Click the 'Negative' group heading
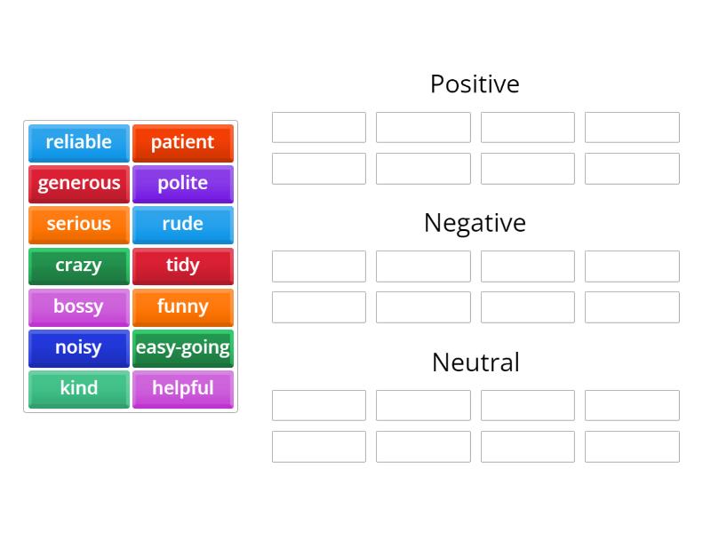 475,223
